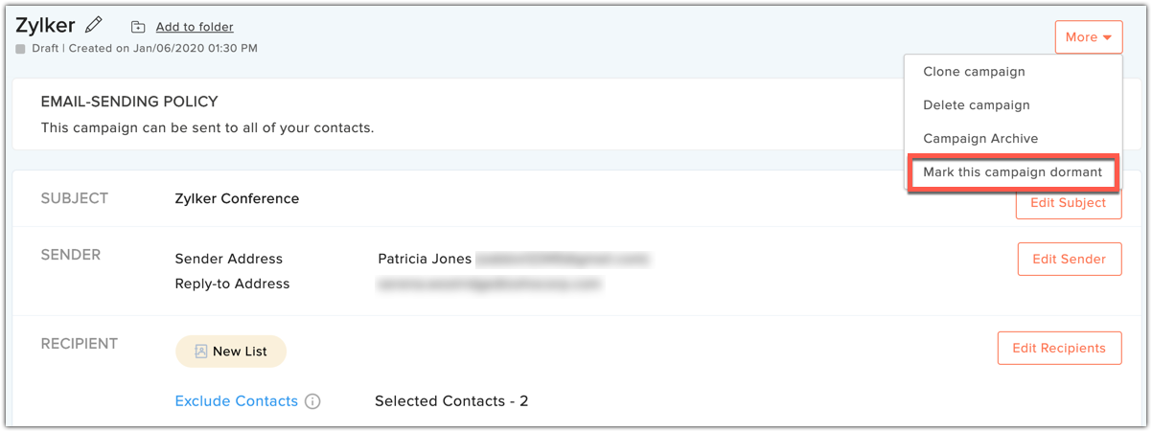This screenshot has height=432, width=1152.
Task: Choose Delete campaign in the More menu
Action: (x=976, y=105)
